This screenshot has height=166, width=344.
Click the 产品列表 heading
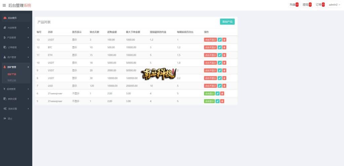[x=44, y=22]
